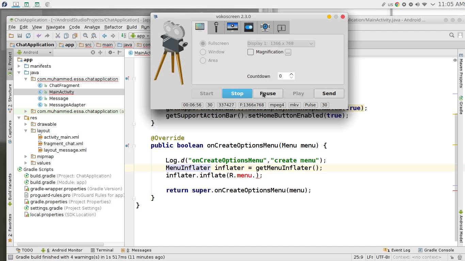This screenshot has height=261, width=465.
Task: Select the Area recording radio button
Action: pyautogui.click(x=203, y=60)
